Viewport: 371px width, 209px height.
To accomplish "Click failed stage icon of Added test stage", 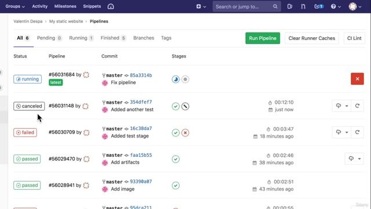I will coord(185,133).
